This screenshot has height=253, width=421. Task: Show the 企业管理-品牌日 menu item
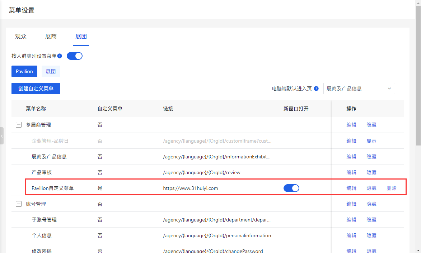tap(371, 140)
